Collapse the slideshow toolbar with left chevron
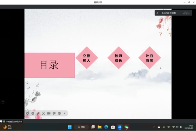 click(65, 113)
